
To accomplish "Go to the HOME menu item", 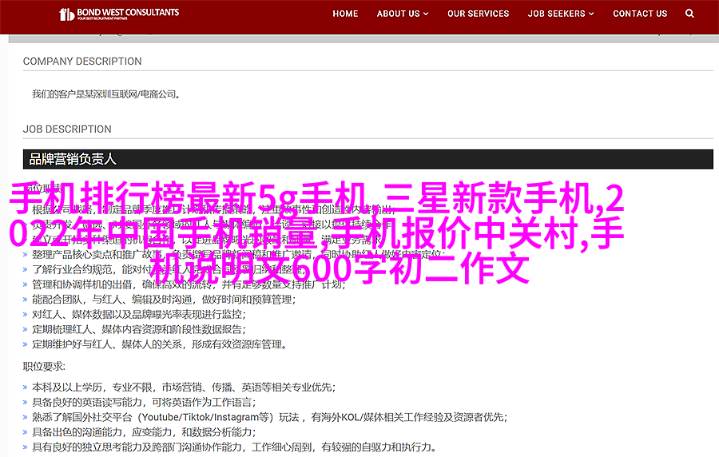I will click(345, 14).
